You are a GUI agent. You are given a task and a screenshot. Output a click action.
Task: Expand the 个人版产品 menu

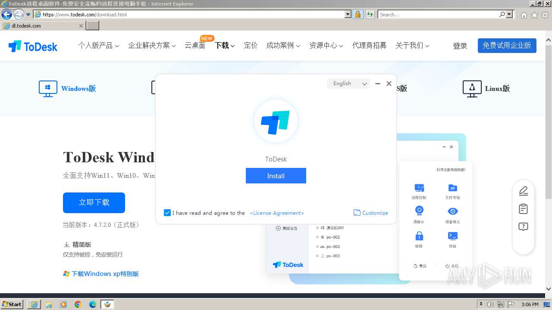point(98,45)
